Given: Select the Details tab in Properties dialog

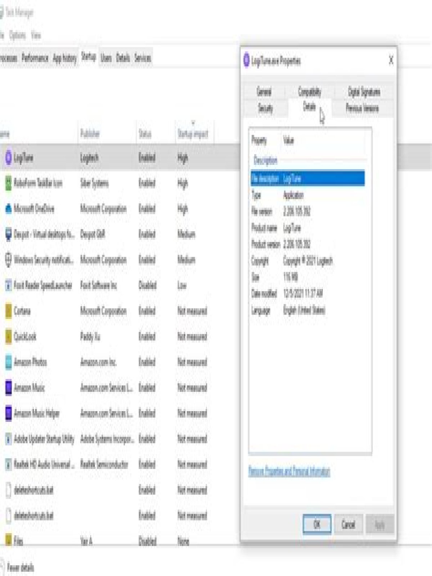Looking at the screenshot, I should 310,107.
